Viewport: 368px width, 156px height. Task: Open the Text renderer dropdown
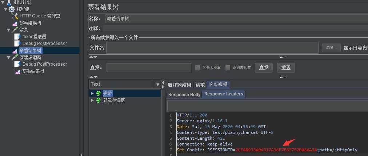click(x=158, y=84)
